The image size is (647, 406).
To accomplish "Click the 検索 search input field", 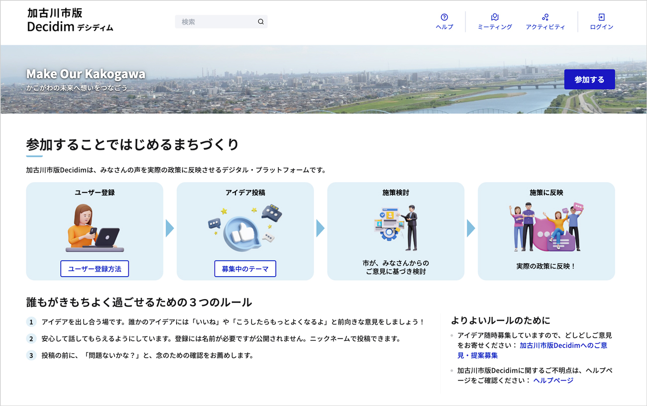I will coord(214,21).
